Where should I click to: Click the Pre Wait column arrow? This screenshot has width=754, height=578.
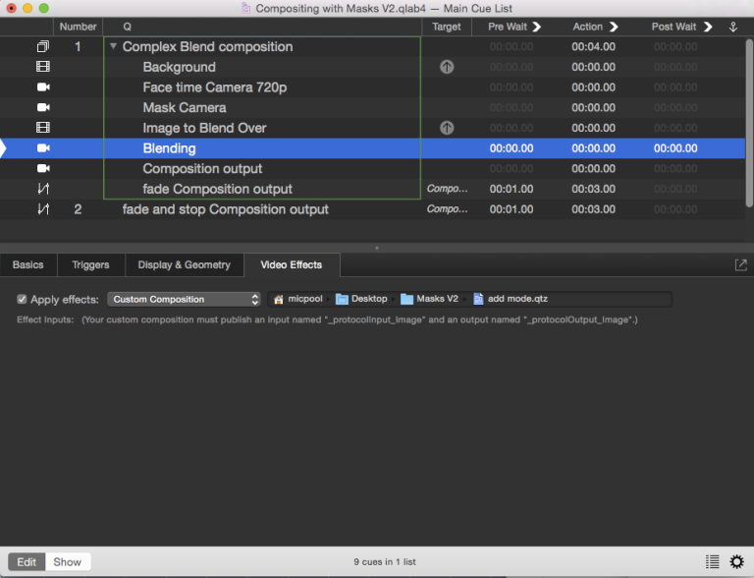click(537, 27)
